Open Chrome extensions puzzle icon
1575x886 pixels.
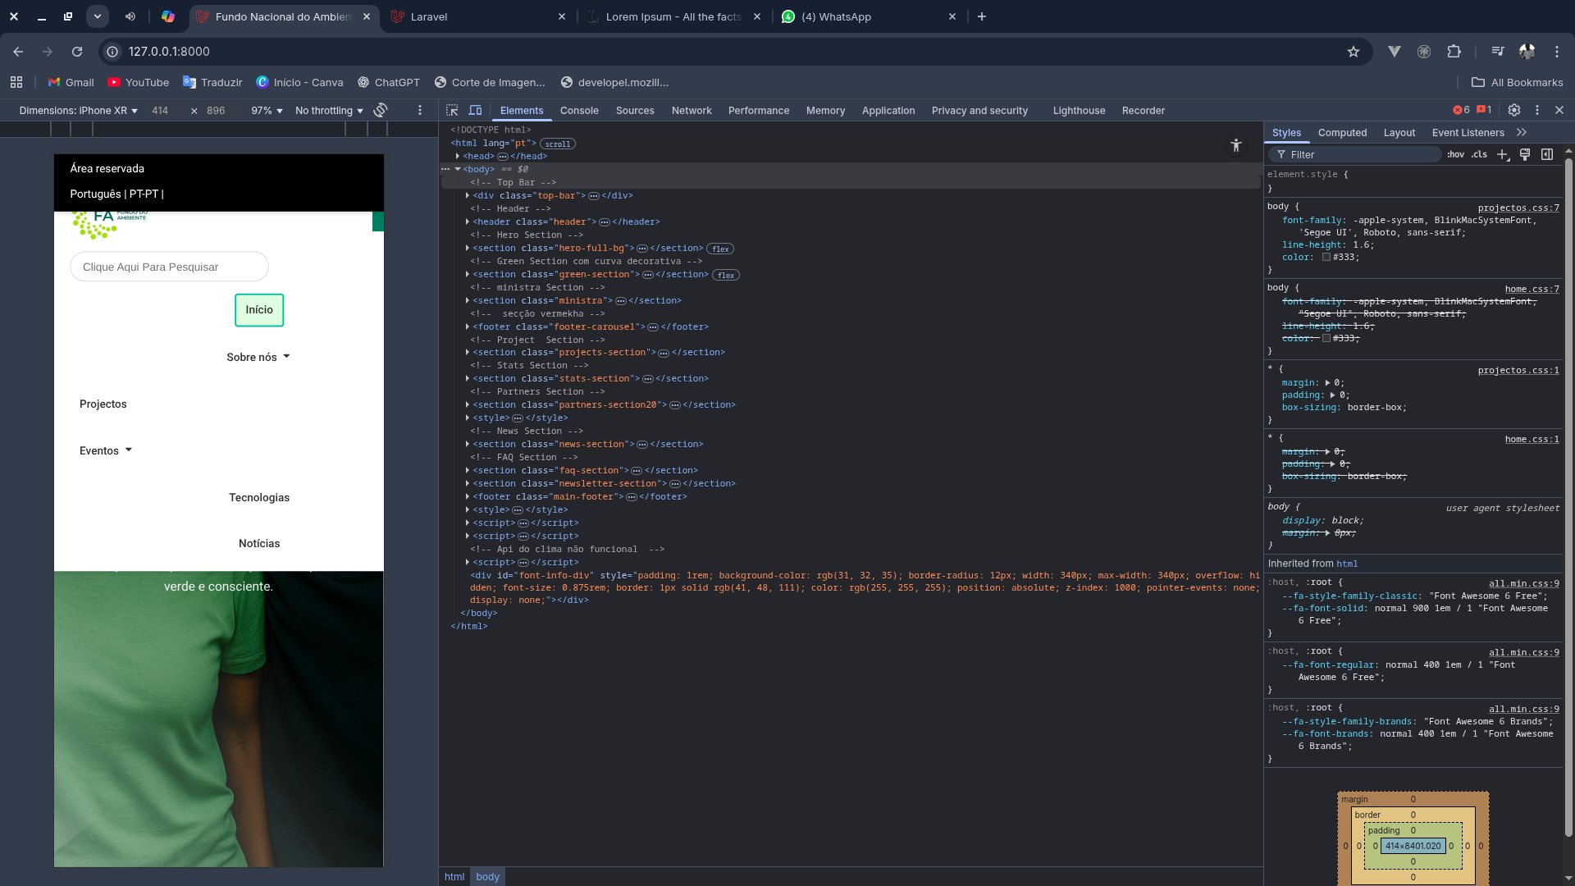point(1454,52)
